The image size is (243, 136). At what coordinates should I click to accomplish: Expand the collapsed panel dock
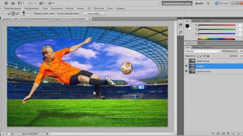[x=182, y=18]
